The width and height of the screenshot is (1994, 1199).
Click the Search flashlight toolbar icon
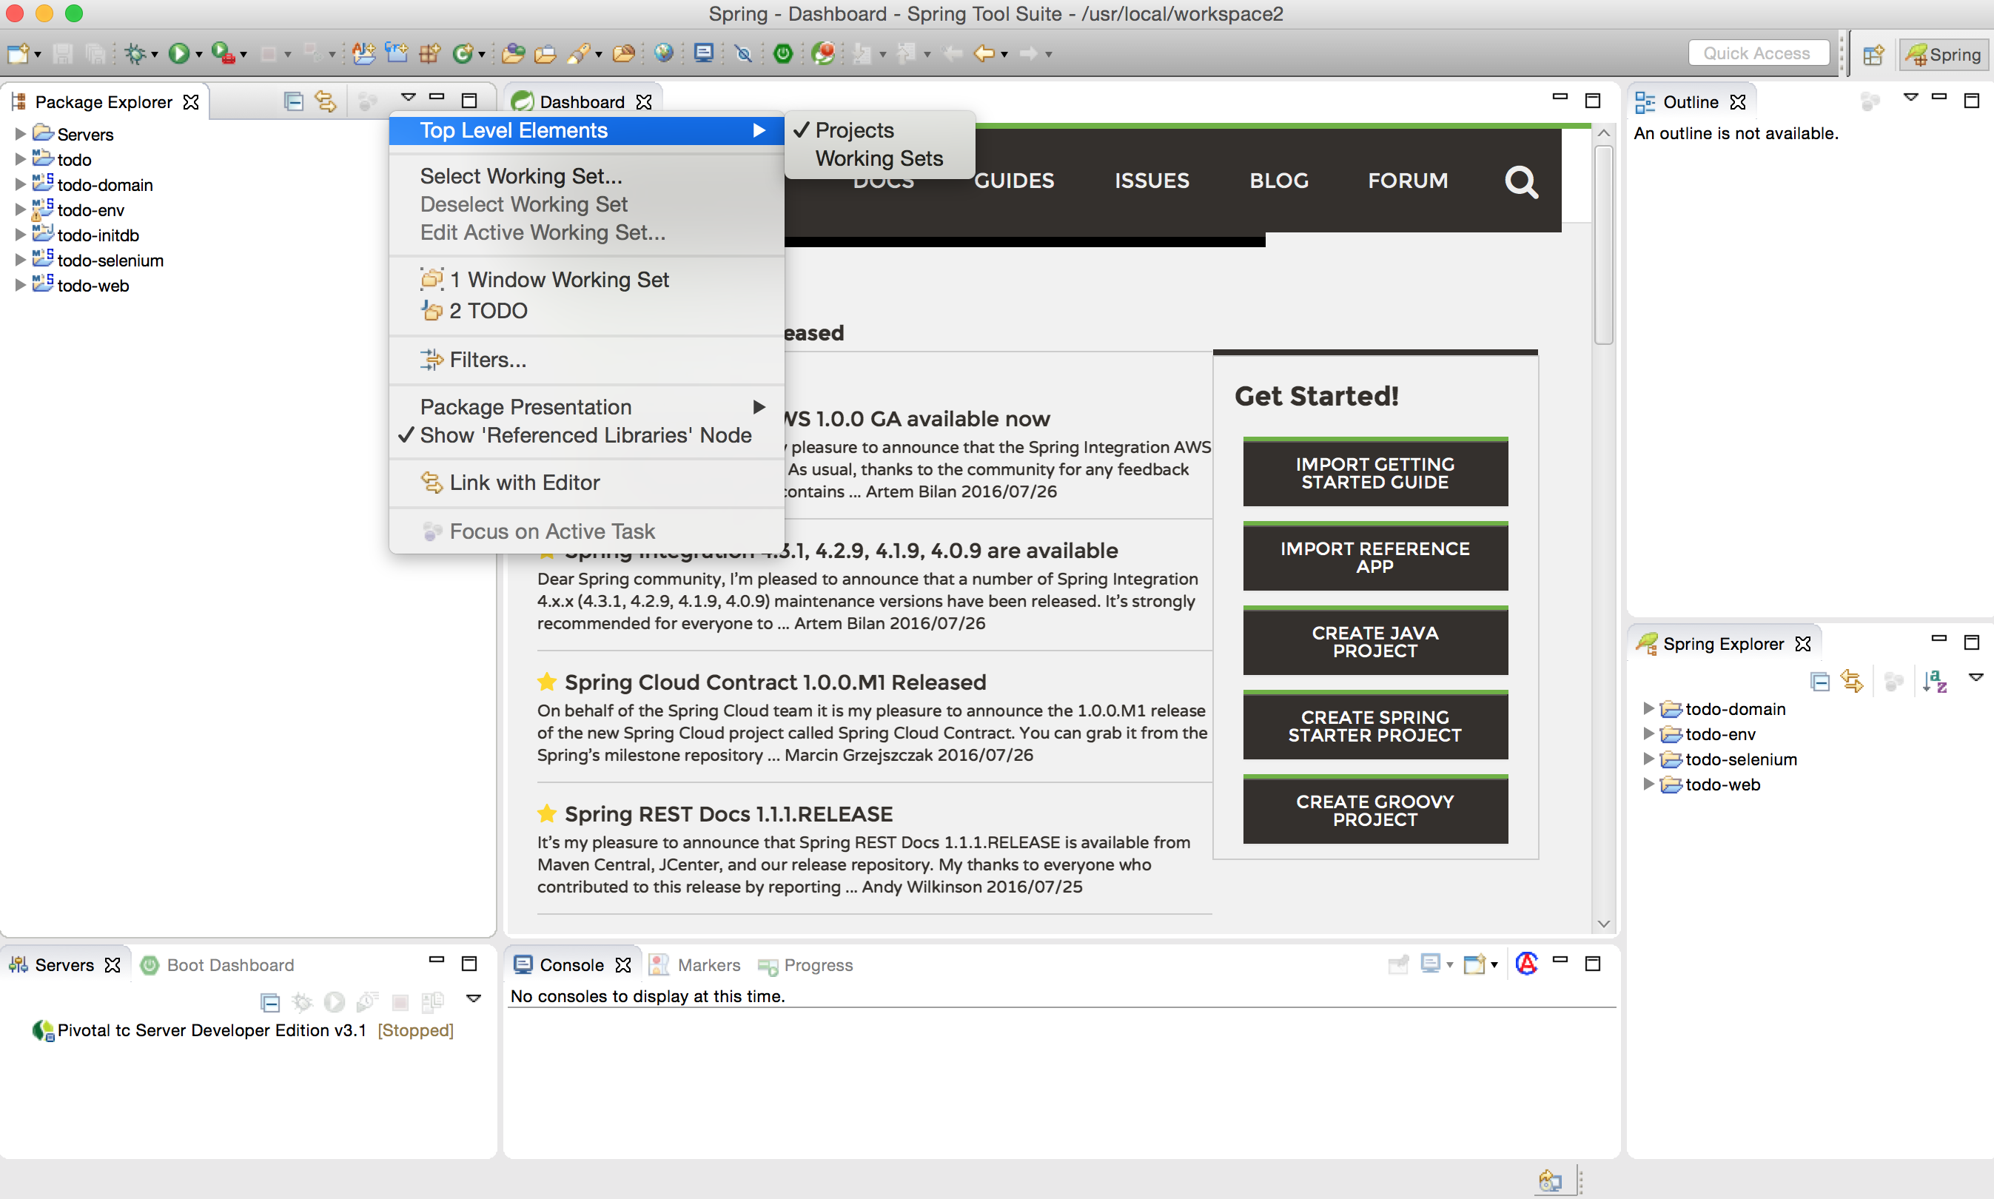(580, 53)
